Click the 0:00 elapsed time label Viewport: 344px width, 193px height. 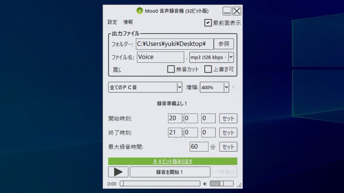pyautogui.click(x=112, y=184)
